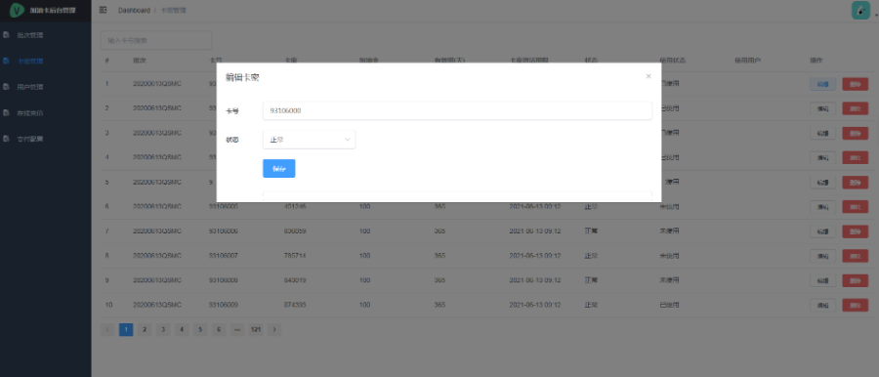Viewport: 879px width, 377px height.
Task: Close the 编辑卡密 dialog with X
Action: (x=649, y=76)
